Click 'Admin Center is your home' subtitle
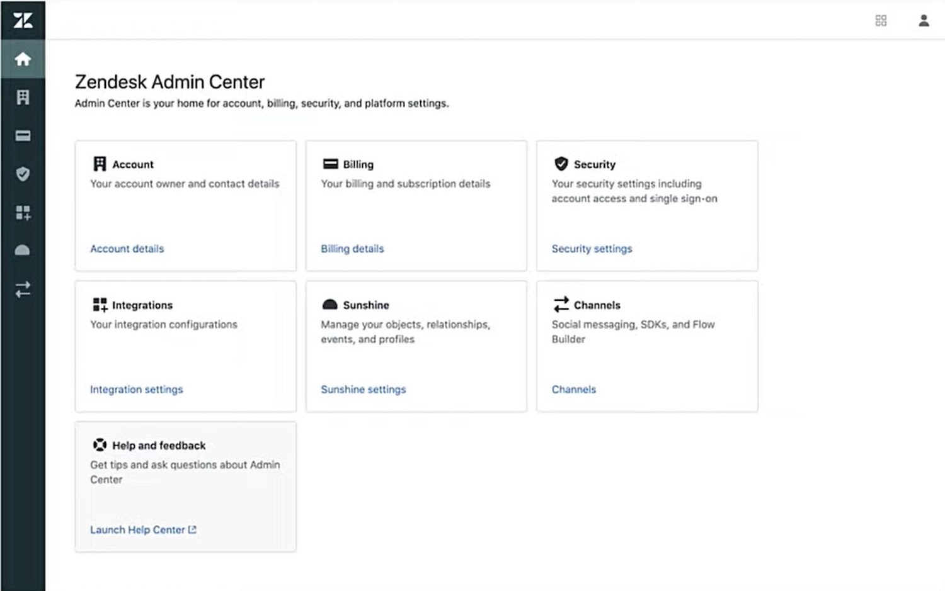The width and height of the screenshot is (945, 591). pyautogui.click(x=261, y=103)
